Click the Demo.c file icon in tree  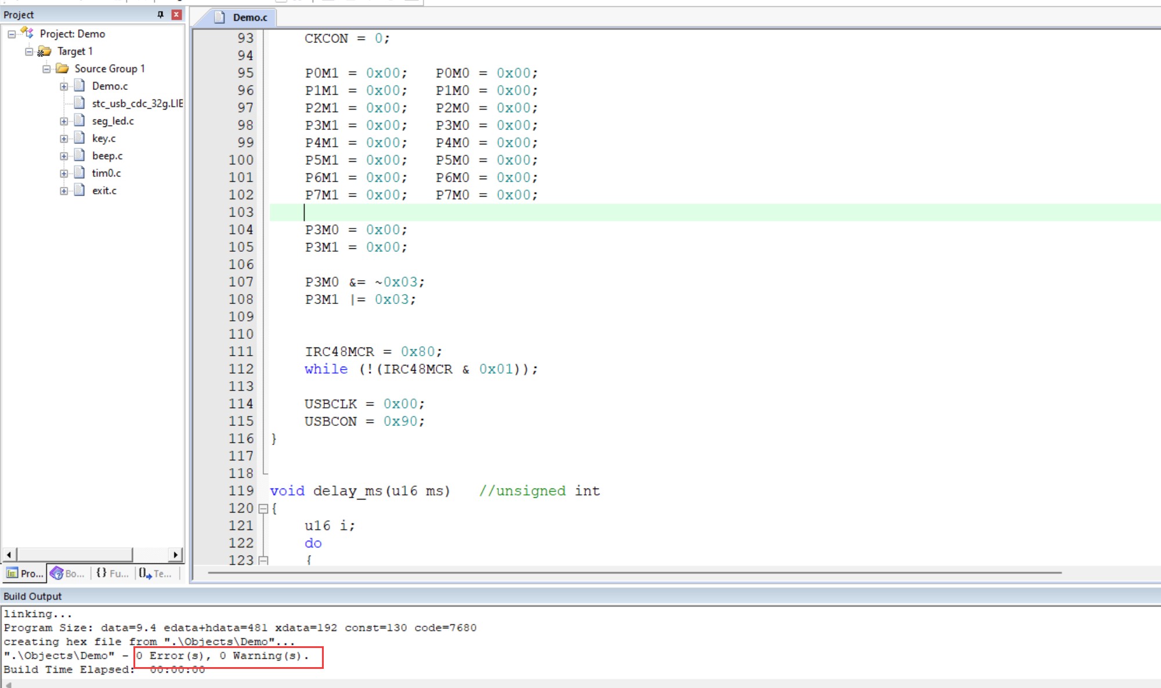[79, 86]
